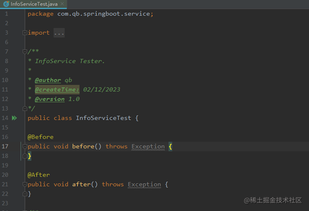Close the InfoServiceTest.java tab
This screenshot has width=309, height=211.
[62, 4]
